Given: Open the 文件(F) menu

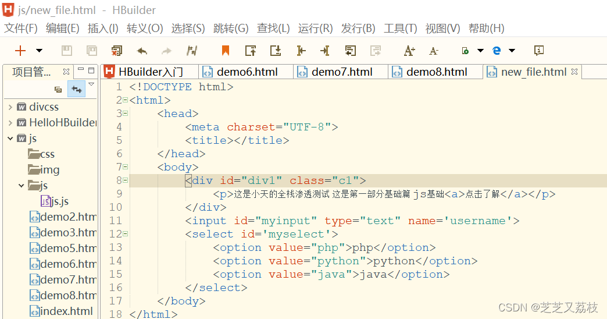Looking at the screenshot, I should [x=20, y=29].
